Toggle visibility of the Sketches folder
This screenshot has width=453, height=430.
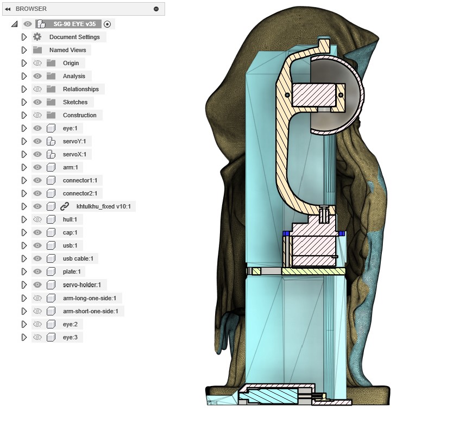[36, 102]
